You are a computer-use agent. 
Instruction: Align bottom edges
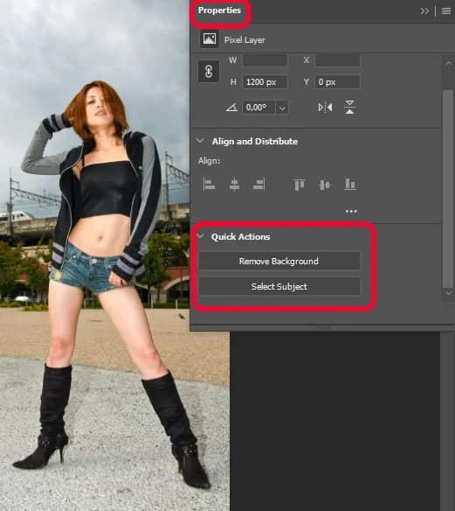click(349, 184)
